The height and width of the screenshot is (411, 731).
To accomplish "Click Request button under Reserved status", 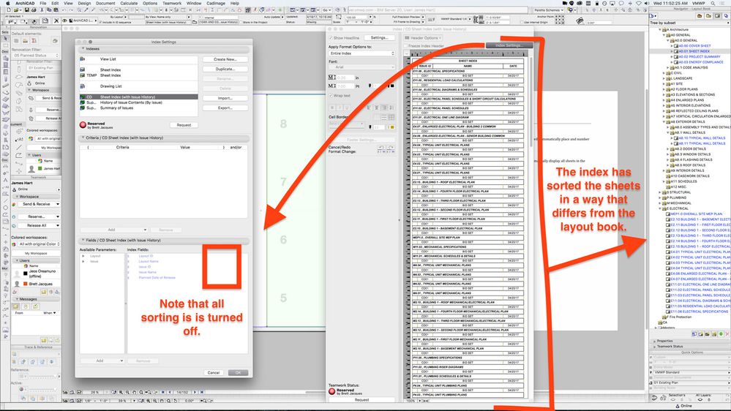I will (x=184, y=125).
